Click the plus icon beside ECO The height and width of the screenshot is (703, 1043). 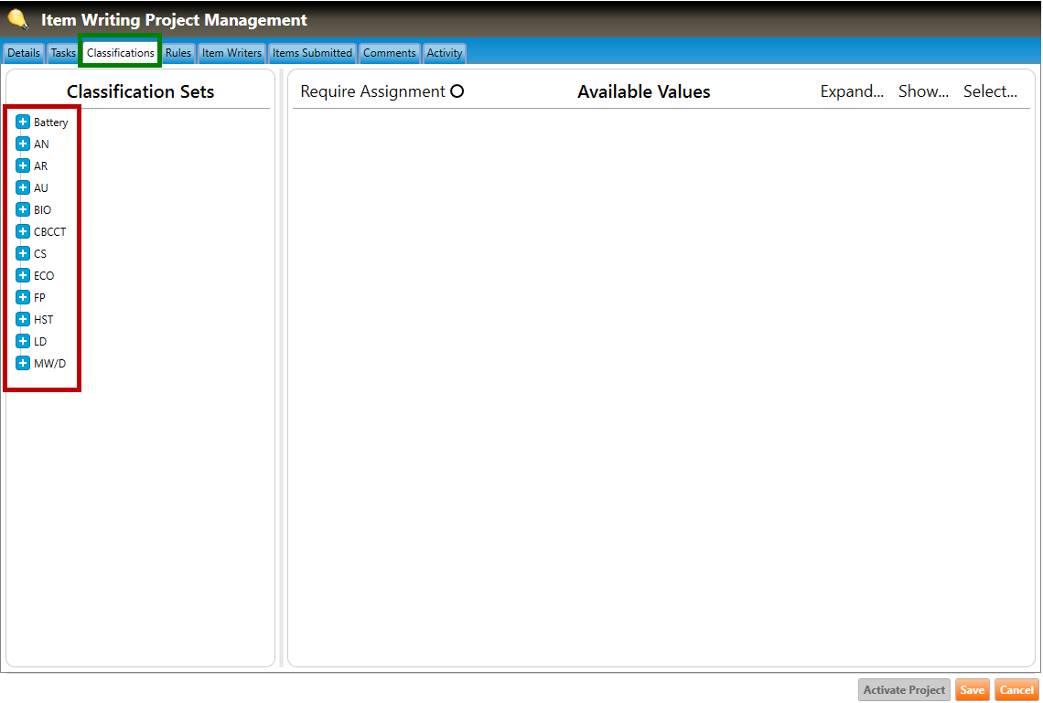tap(24, 275)
